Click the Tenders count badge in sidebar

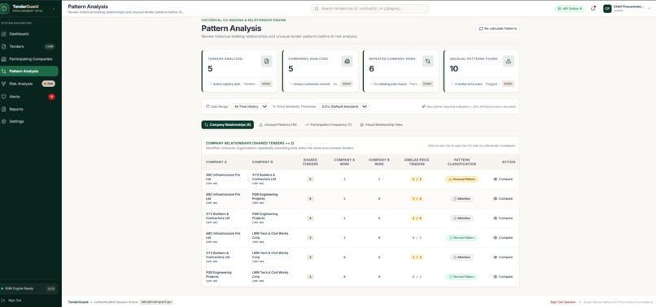(x=50, y=46)
